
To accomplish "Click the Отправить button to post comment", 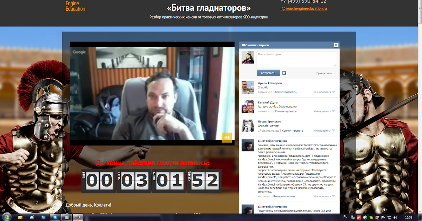I will tap(268, 73).
